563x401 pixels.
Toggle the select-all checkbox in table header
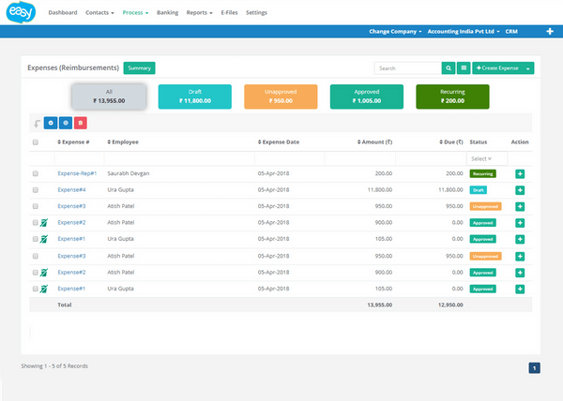coord(36,142)
